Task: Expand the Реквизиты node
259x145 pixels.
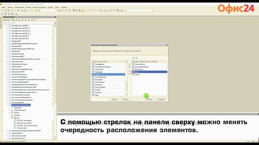Action: click(10, 108)
